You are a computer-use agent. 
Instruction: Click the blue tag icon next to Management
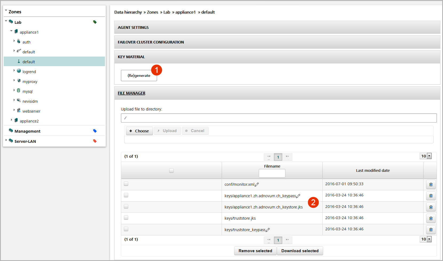[x=95, y=131]
